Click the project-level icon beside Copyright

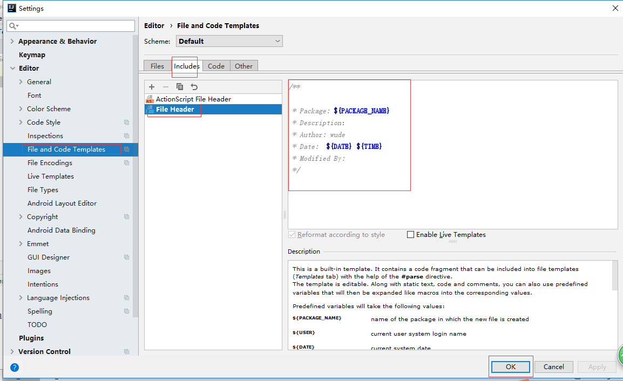[126, 217]
